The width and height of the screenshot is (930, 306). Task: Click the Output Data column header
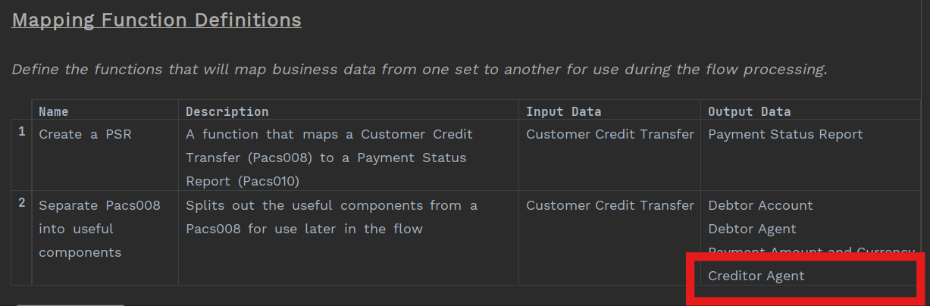coord(749,111)
